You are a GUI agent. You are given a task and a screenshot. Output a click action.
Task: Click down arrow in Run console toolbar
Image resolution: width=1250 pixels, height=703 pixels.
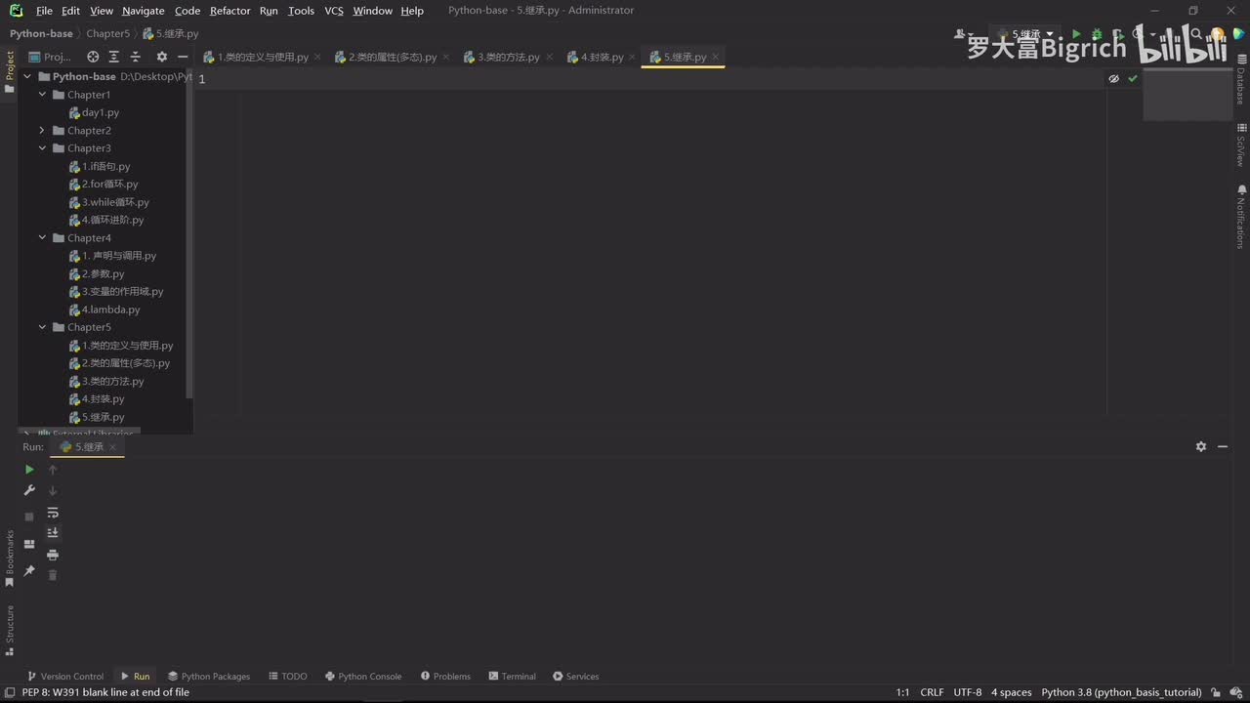click(53, 490)
